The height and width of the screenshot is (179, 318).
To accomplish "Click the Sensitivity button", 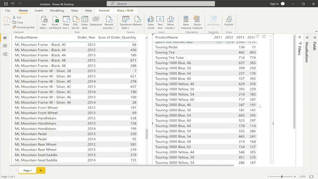I will pyautogui.click(x=213, y=22).
